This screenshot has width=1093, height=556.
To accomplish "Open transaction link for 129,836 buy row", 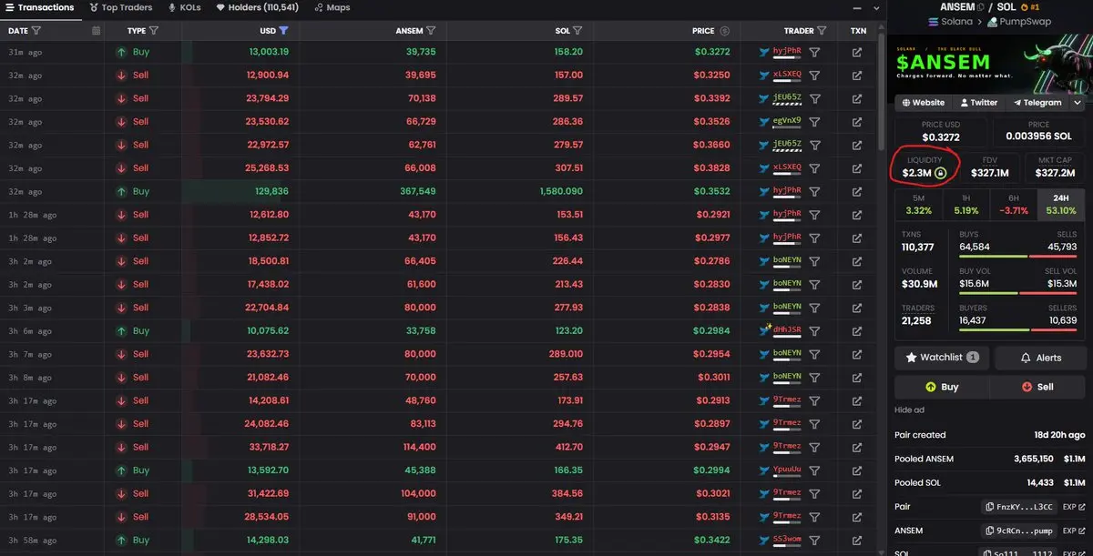I will coord(857,192).
